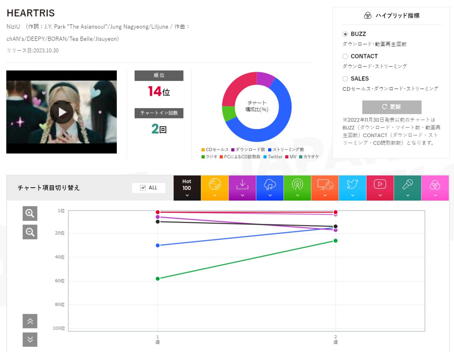Choose the CONTACT radio option

coord(345,56)
